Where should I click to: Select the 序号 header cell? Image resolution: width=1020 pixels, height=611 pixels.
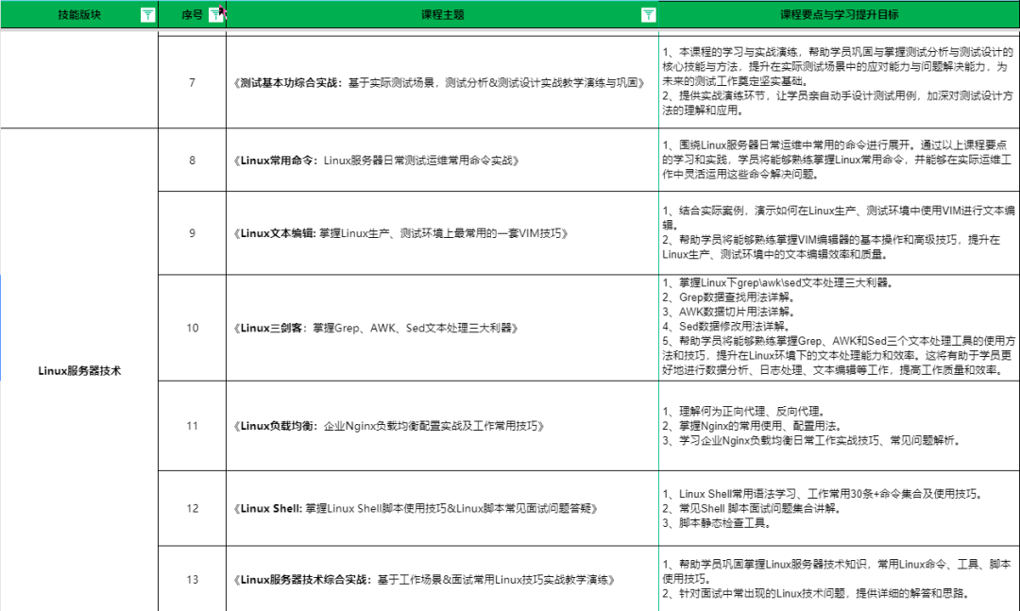[x=193, y=15]
